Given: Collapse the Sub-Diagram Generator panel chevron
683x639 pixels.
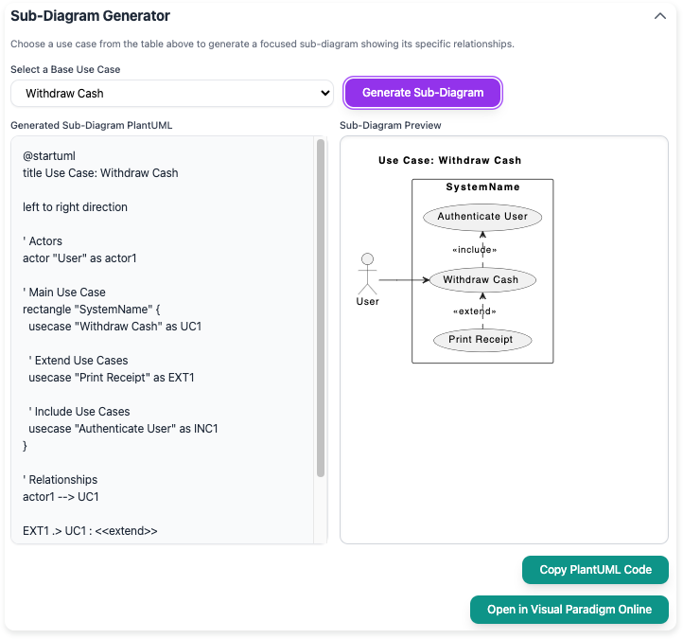Looking at the screenshot, I should point(660,16).
